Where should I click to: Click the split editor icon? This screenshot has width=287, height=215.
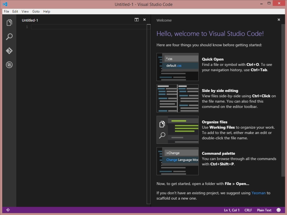tap(137, 20)
